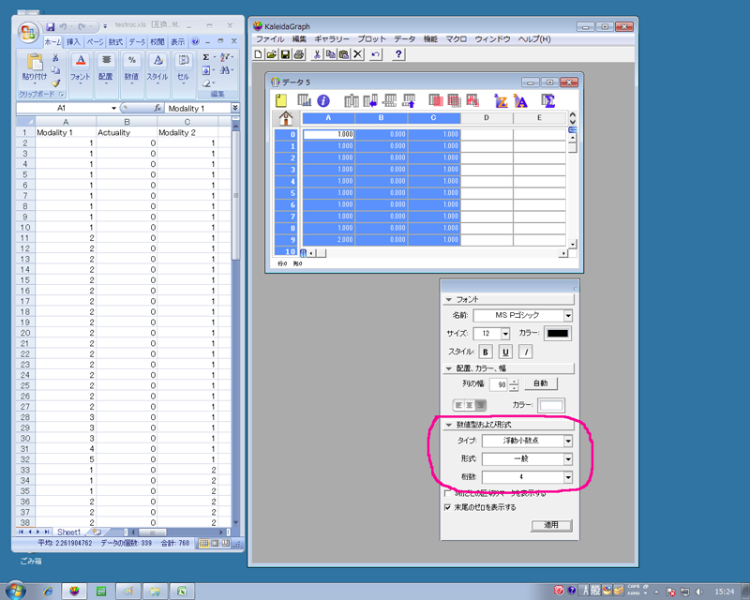
Task: Select right alignment in the format panel
Action: point(481,405)
